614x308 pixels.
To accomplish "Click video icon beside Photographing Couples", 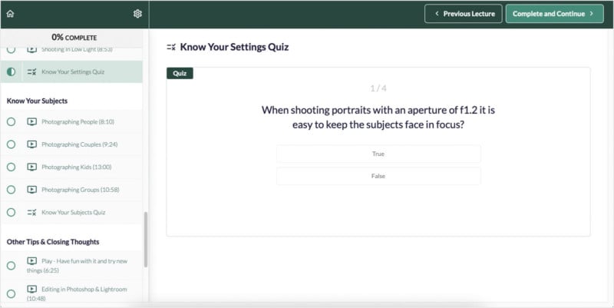I will tap(31, 144).
